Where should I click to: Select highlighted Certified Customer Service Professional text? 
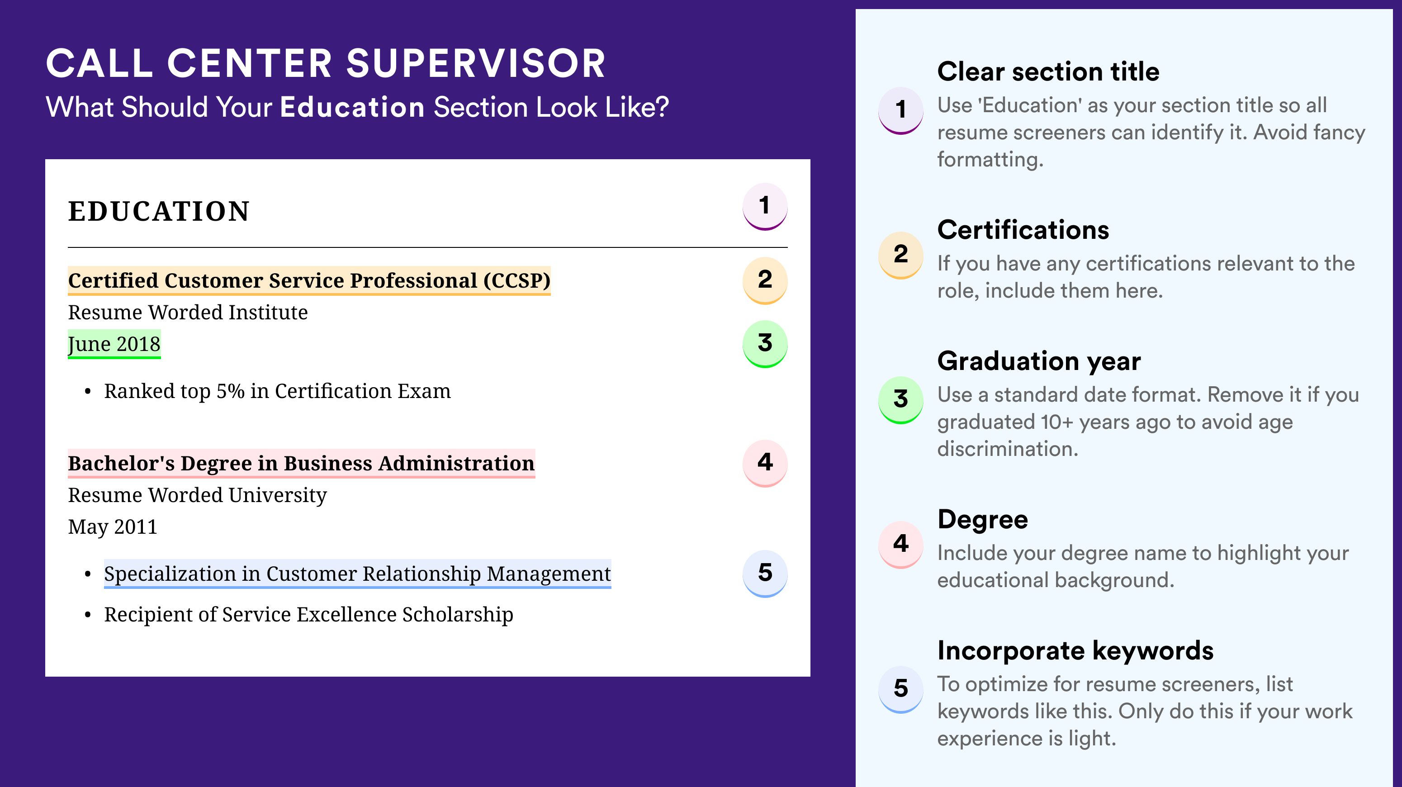309,280
